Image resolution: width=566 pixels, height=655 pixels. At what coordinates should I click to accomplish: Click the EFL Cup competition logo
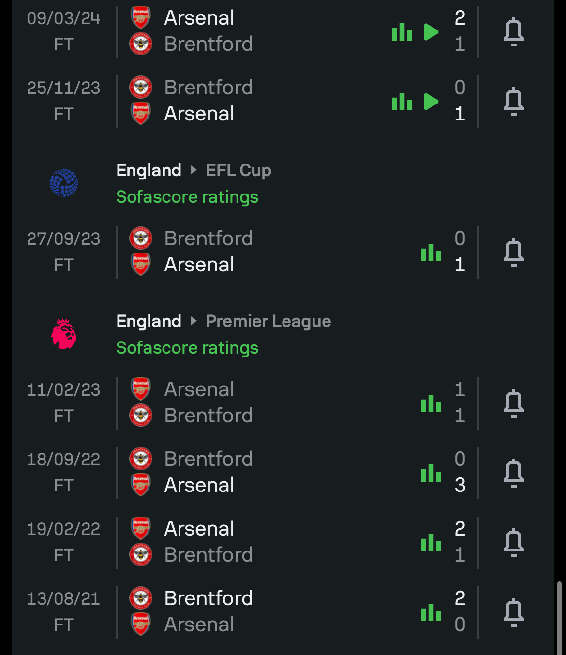[x=64, y=183]
